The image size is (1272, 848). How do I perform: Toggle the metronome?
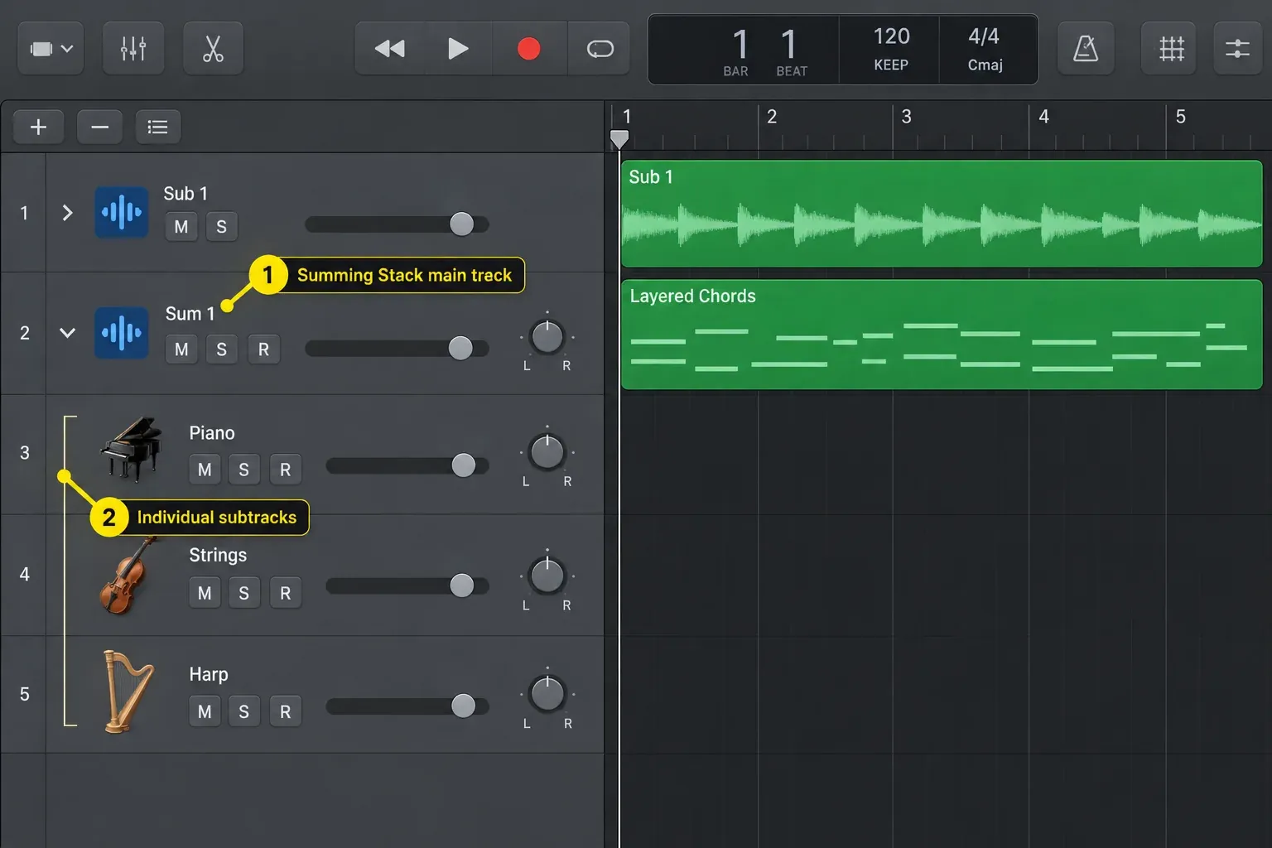coord(1086,49)
